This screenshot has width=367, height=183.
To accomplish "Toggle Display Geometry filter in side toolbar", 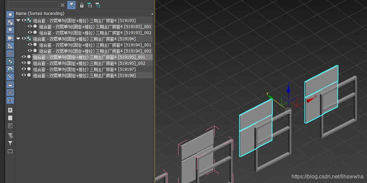I will tap(10, 15).
